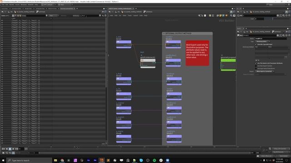Viewport: 291px width, 163px height.
Task: Add a new tab in spreadsheet pane
Action: 77,9
